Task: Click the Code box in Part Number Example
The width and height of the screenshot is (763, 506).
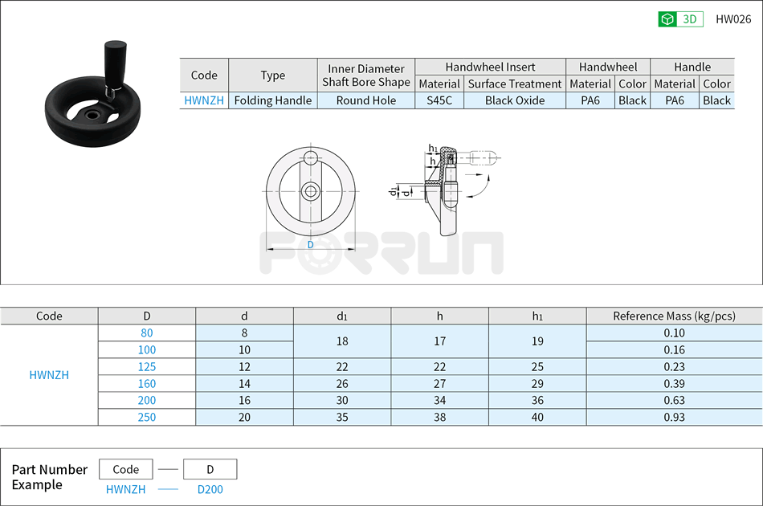Action: [x=125, y=468]
